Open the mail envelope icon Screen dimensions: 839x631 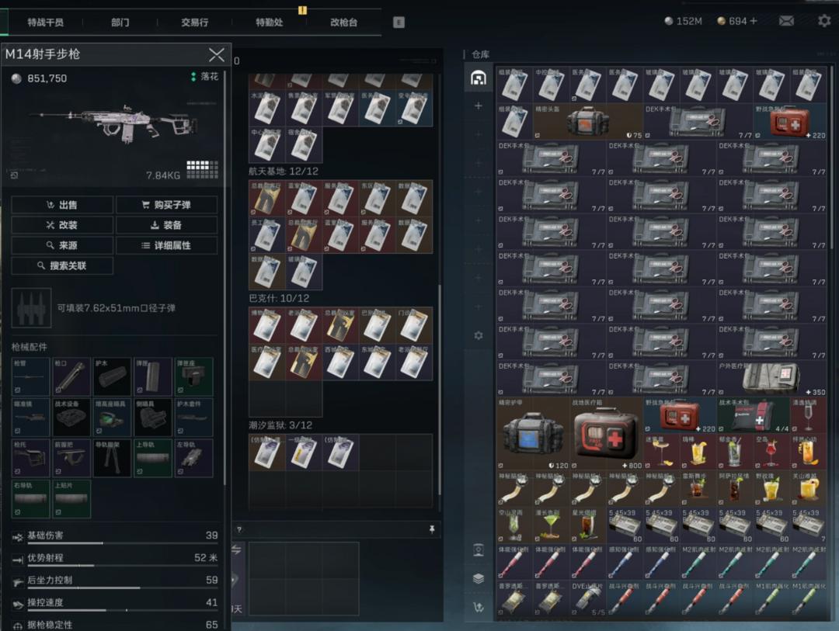point(786,21)
